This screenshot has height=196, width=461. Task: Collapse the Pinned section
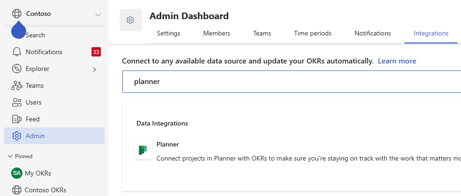point(20,156)
